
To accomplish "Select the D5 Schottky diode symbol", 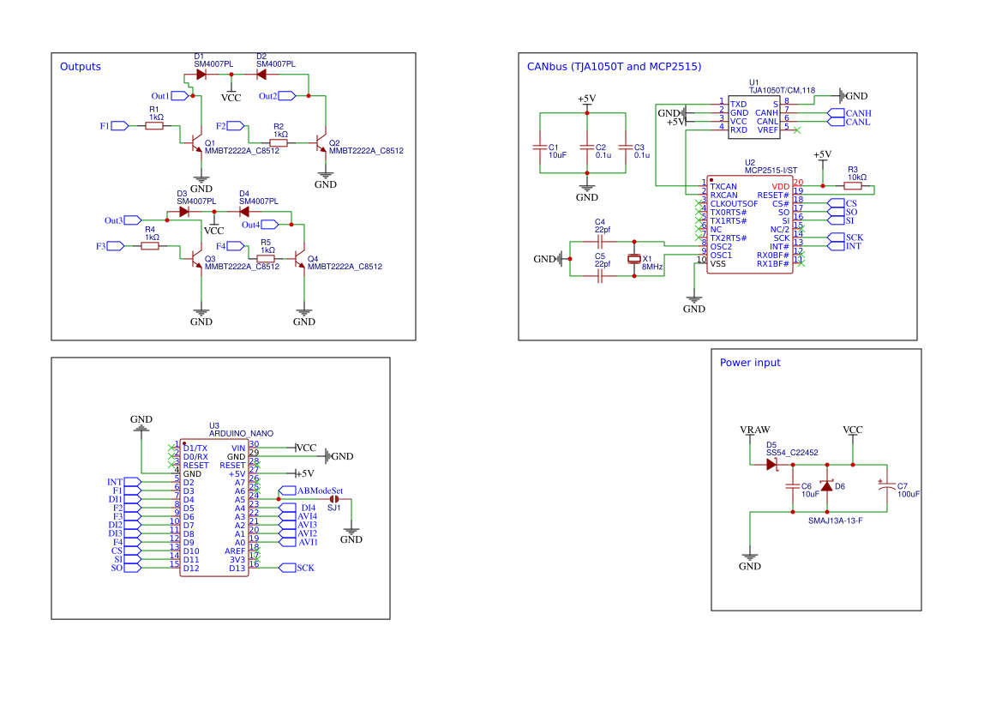I will [772, 464].
